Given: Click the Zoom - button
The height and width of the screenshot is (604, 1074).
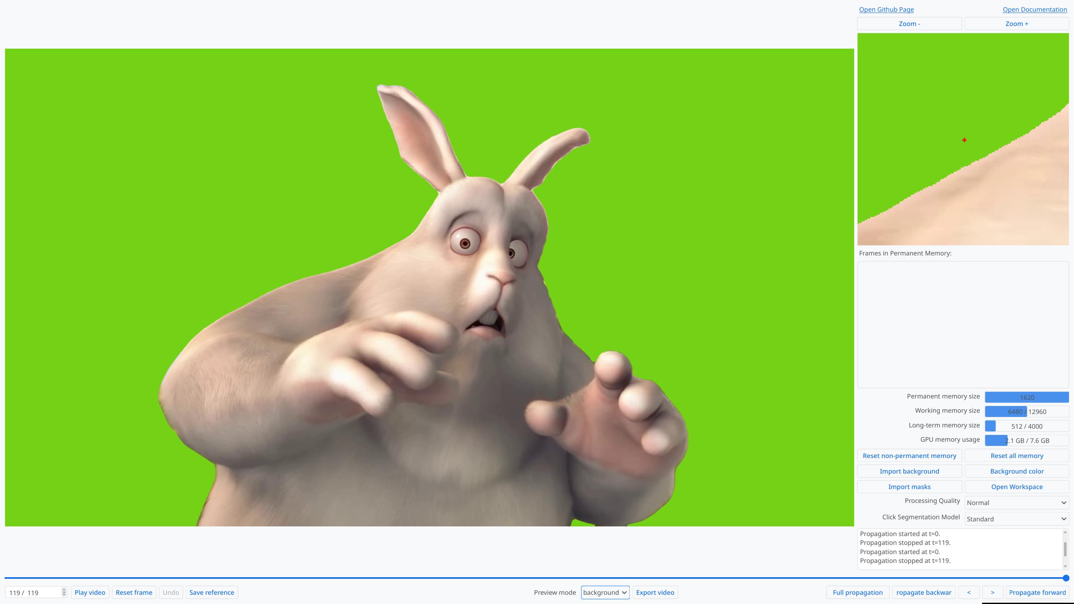Looking at the screenshot, I should tap(909, 24).
